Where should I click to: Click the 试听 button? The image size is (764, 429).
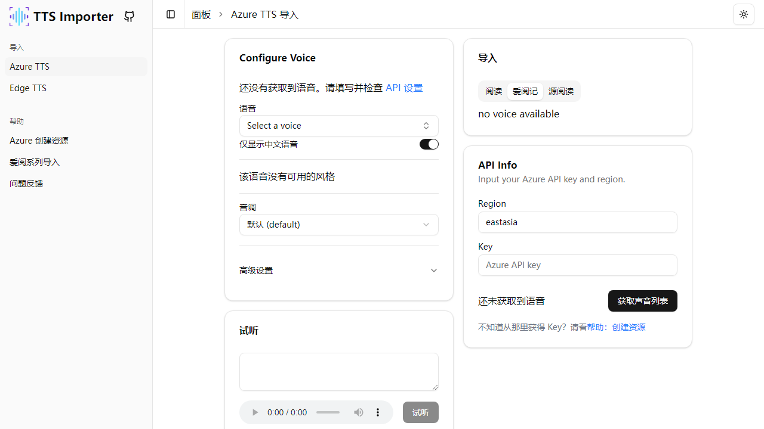421,412
